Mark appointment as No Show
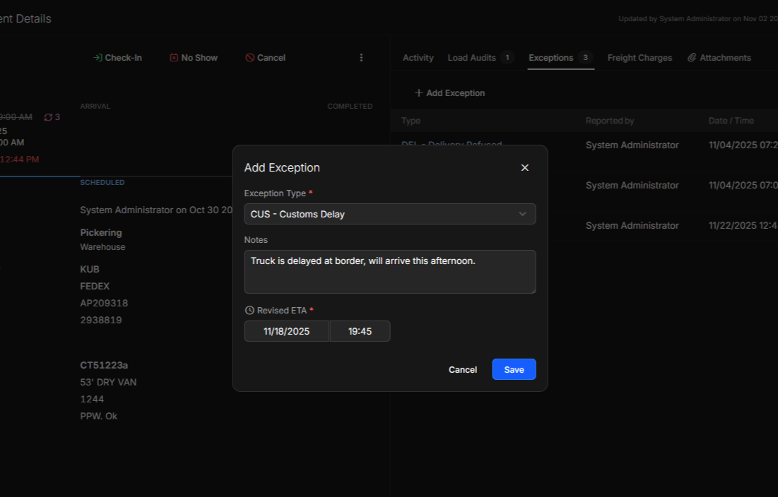Image resolution: width=778 pixels, height=497 pixels. (x=194, y=58)
